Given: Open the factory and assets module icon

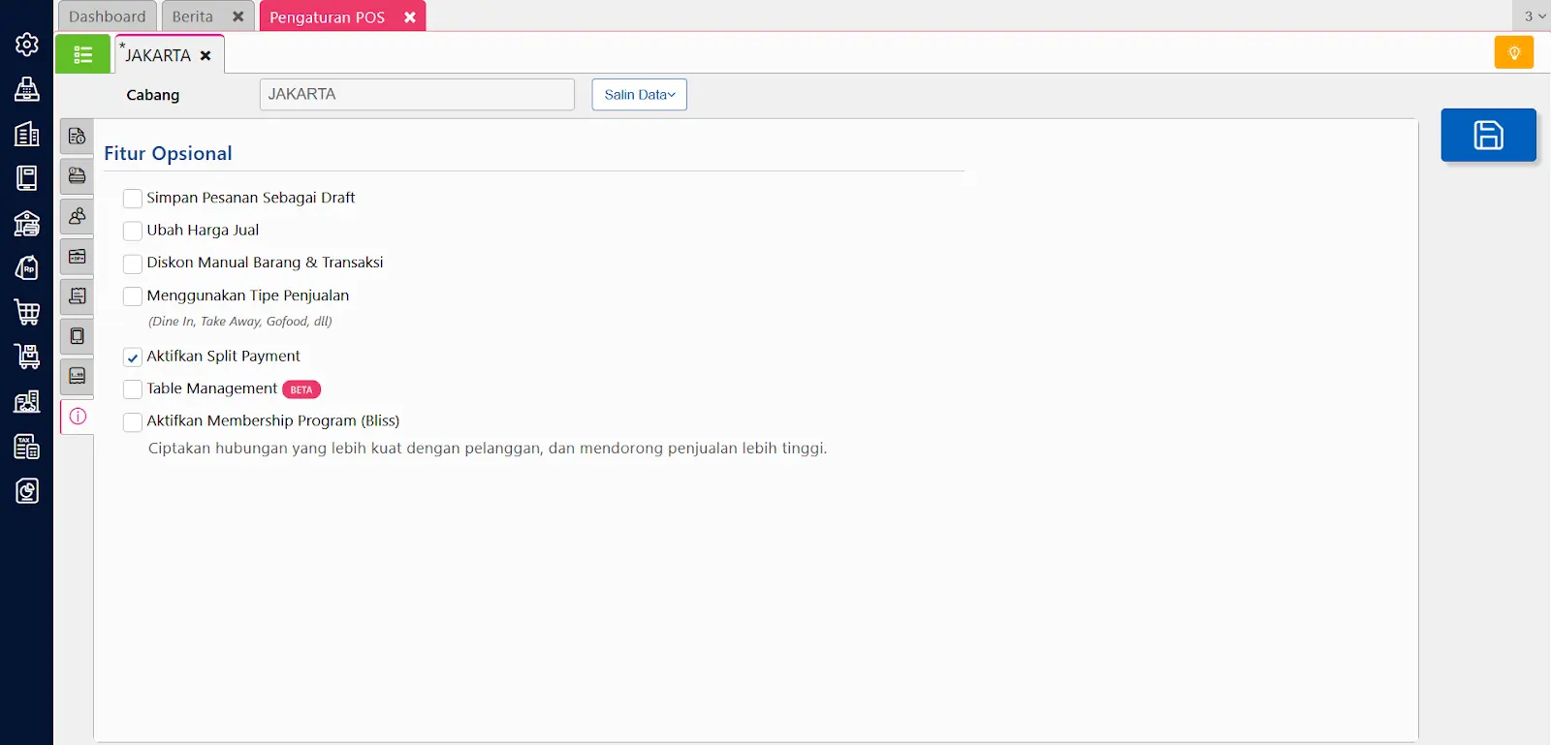Looking at the screenshot, I should 27,401.
